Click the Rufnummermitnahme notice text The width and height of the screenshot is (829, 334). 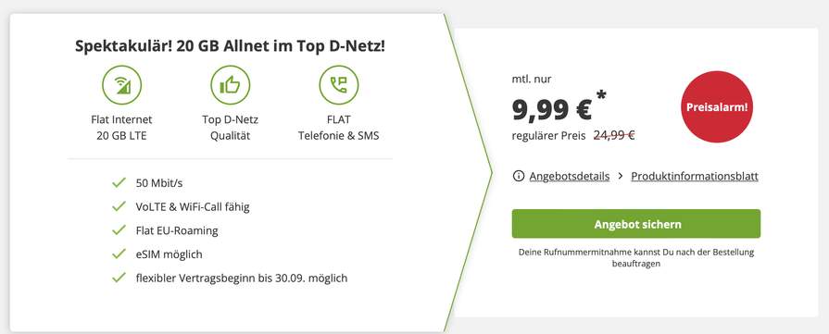click(x=636, y=258)
